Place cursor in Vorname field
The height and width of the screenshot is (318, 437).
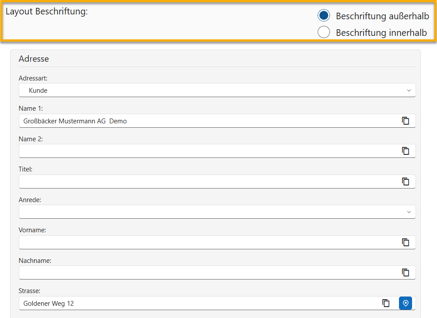210,242
